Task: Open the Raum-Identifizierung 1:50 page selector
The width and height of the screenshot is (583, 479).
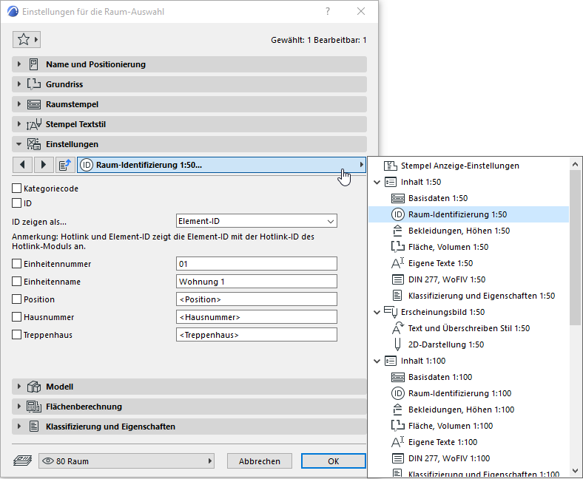Action: click(222, 165)
